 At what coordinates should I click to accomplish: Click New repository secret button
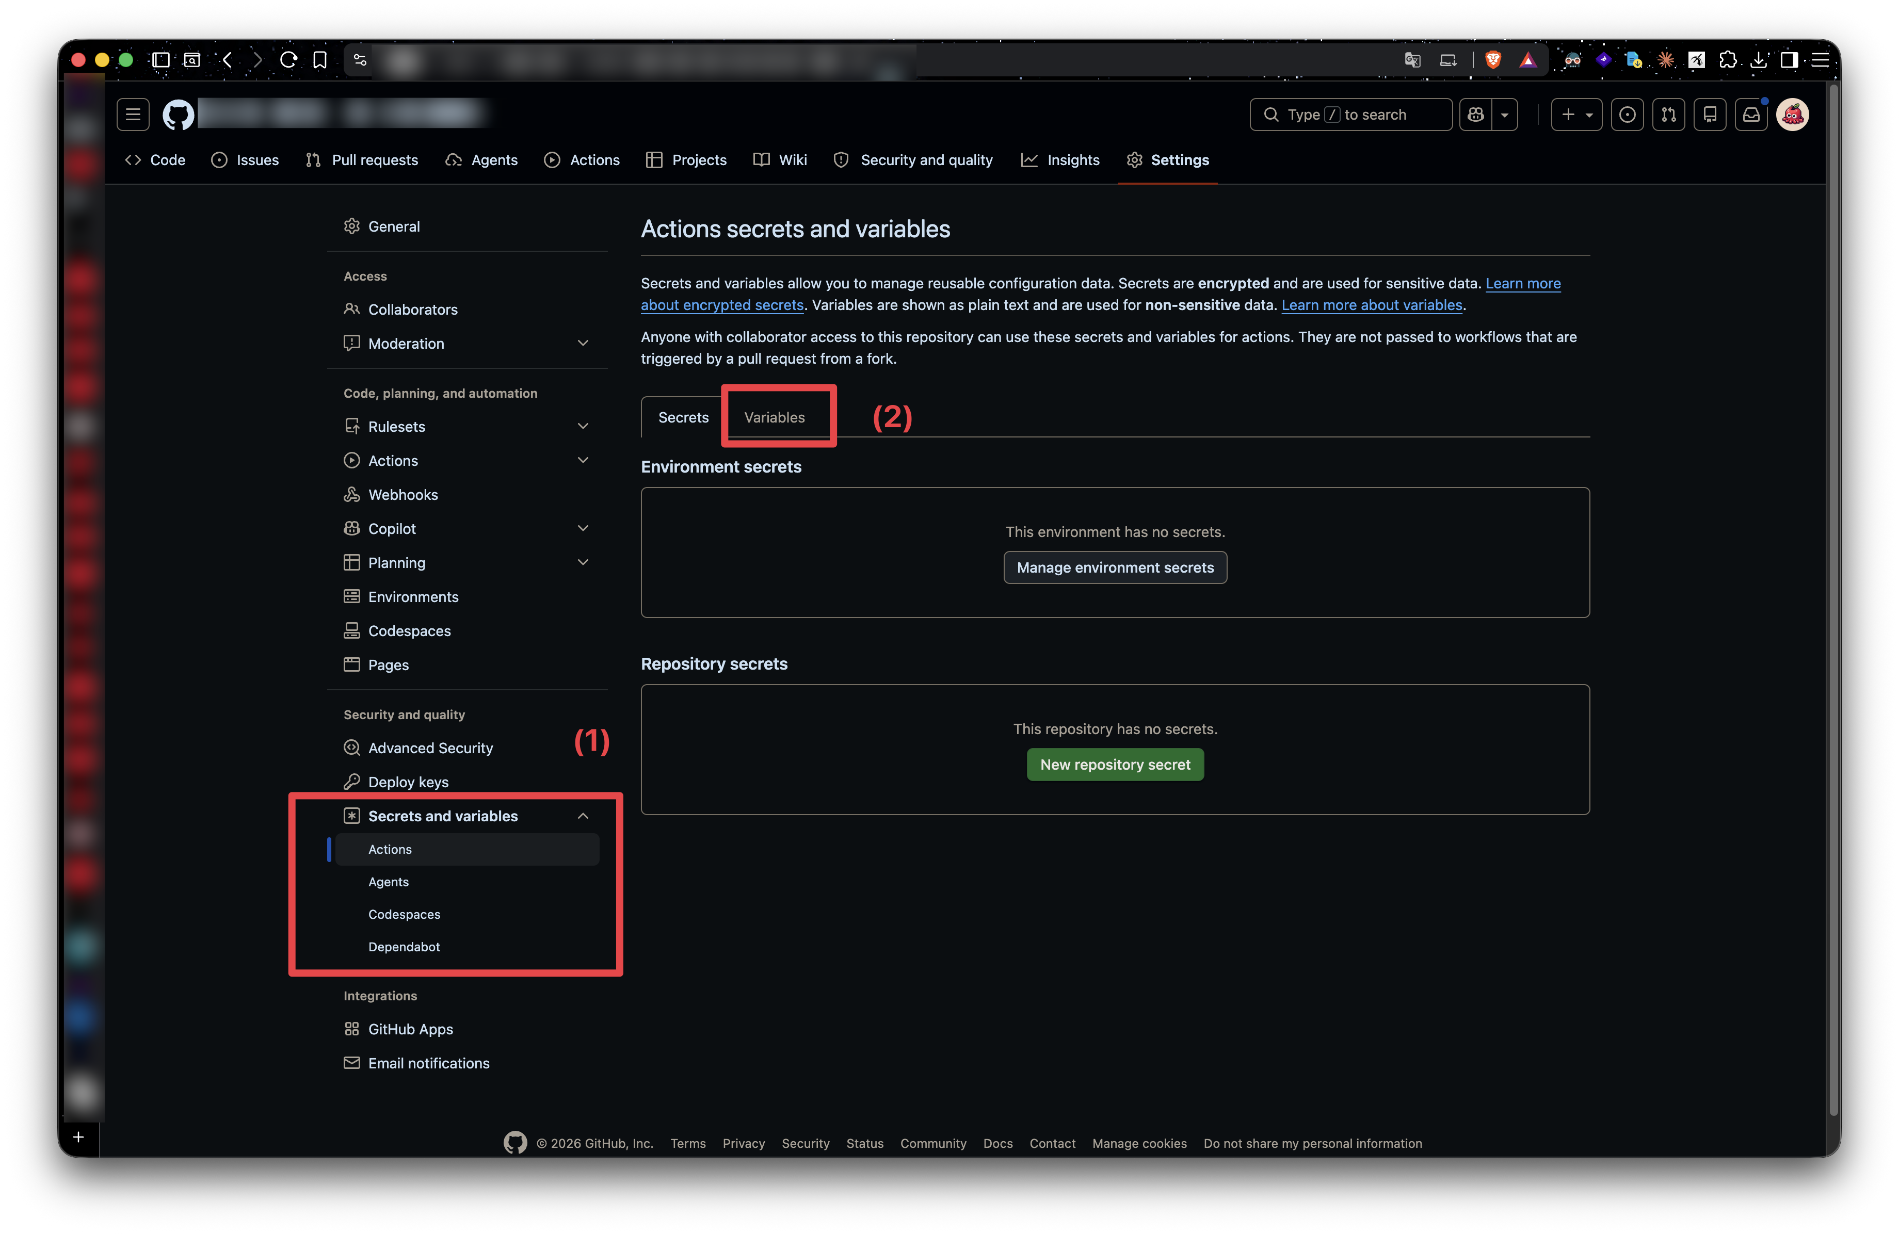1115,765
